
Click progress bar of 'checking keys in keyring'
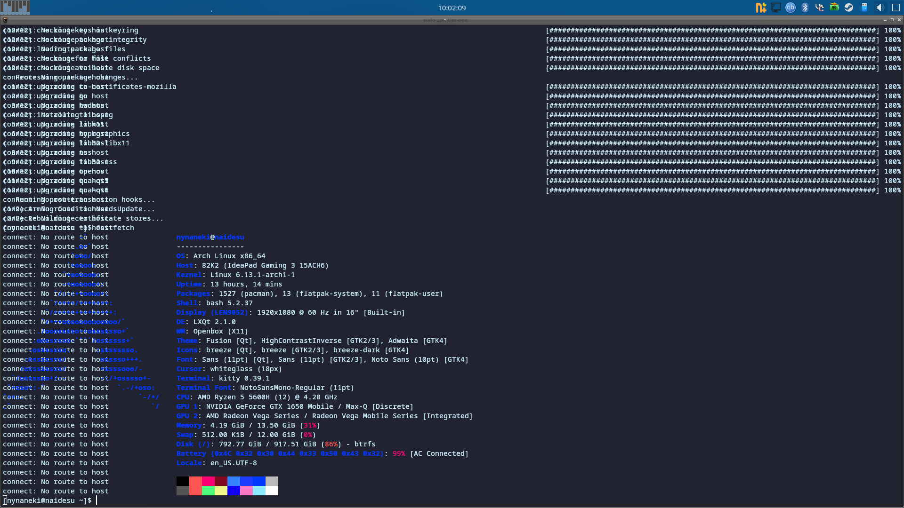(712, 30)
